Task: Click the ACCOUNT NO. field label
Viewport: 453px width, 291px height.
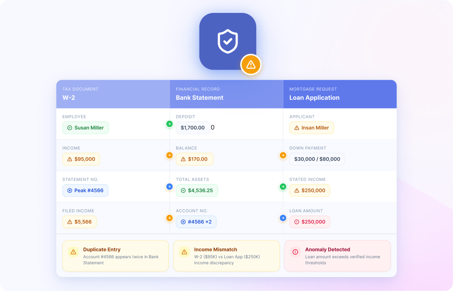Action: tap(192, 211)
